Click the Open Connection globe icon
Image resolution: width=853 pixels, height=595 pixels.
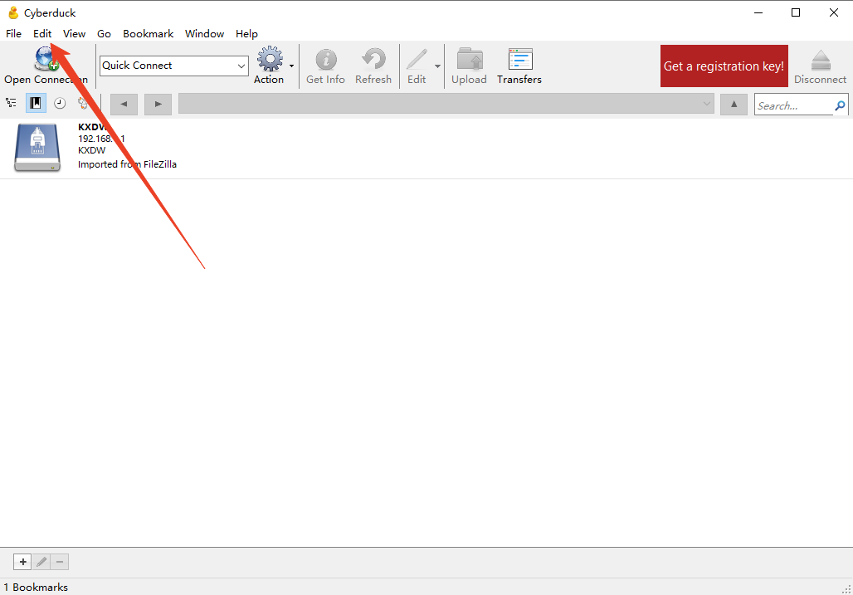click(x=46, y=59)
